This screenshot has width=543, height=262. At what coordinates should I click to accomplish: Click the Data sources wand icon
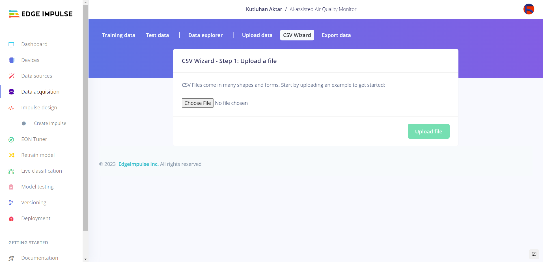point(12,76)
